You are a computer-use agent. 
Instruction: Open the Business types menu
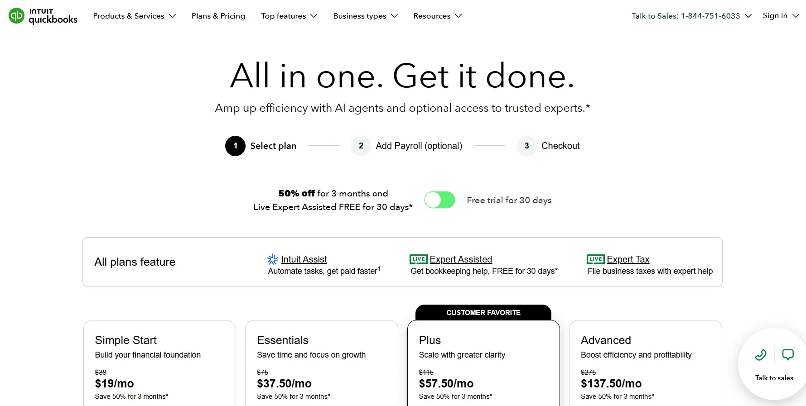[365, 16]
